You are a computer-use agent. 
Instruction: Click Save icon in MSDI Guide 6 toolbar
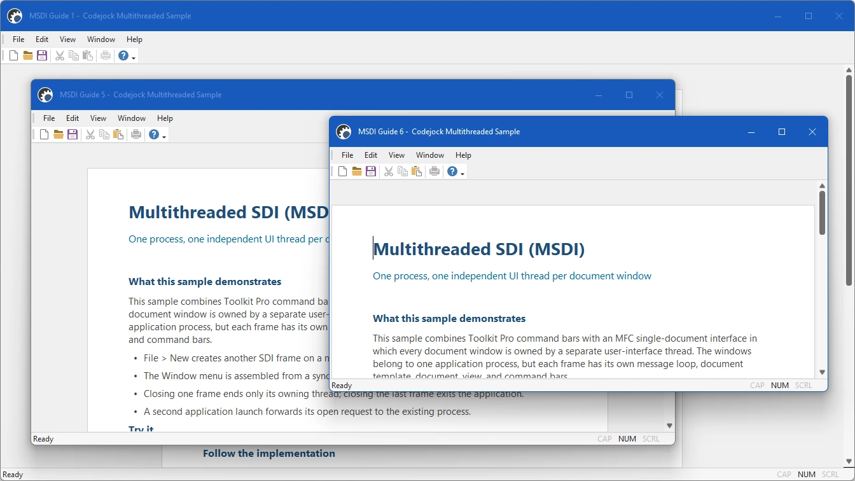(371, 171)
